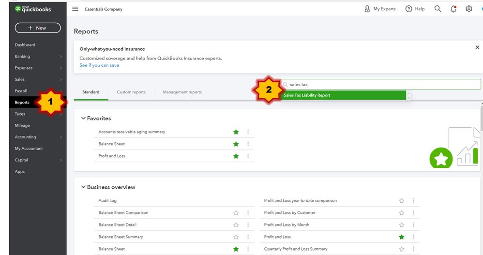Open the Profit and Loss by Month report

point(287,225)
